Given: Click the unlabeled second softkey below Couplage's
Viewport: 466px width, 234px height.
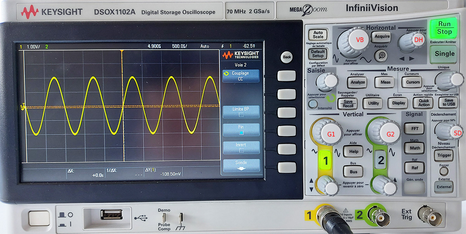Looking at the screenshot, I should pyautogui.click(x=286, y=94).
